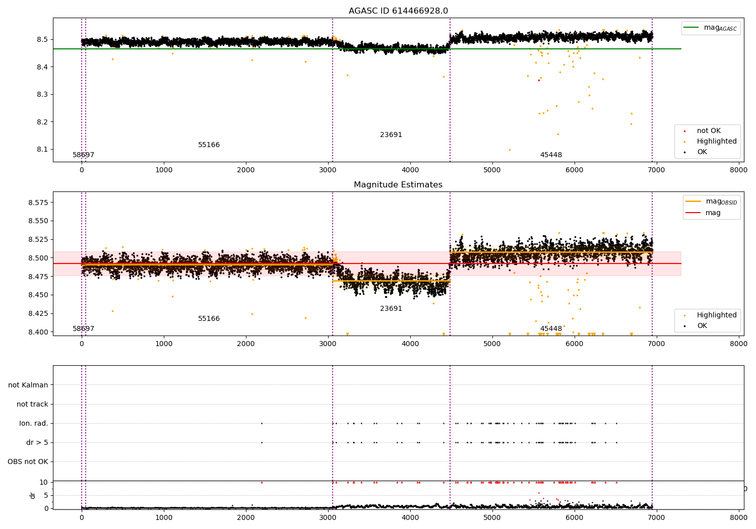
Task: Click the green line sample in the mag AGASC legend
Action: [692, 28]
